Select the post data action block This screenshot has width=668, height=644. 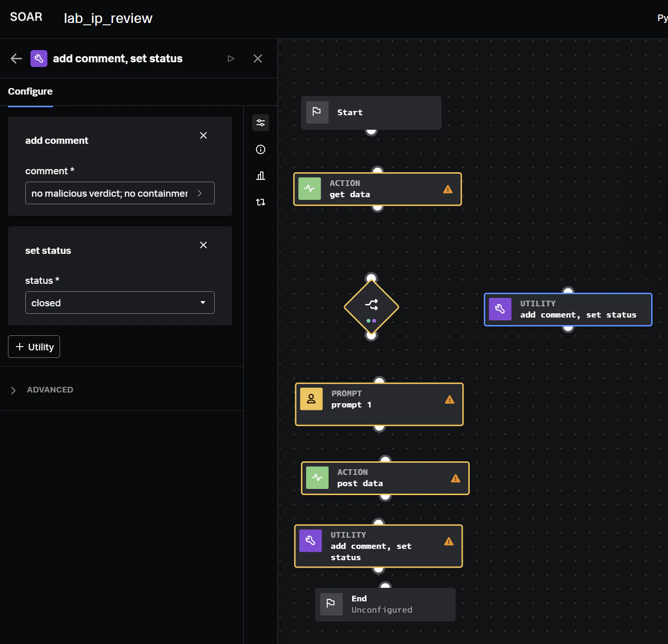(385, 478)
